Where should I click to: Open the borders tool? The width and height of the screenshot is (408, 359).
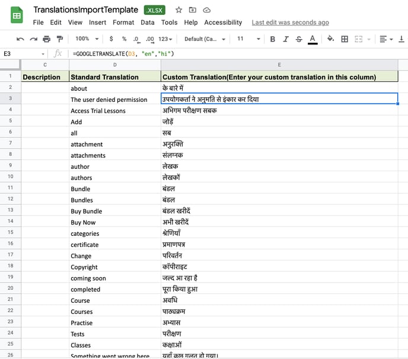(345, 39)
